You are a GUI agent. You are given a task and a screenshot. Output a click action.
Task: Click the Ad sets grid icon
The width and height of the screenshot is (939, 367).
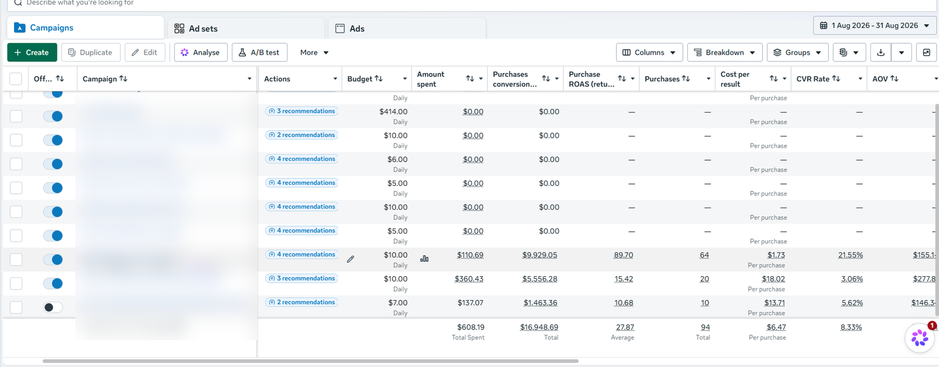179,28
